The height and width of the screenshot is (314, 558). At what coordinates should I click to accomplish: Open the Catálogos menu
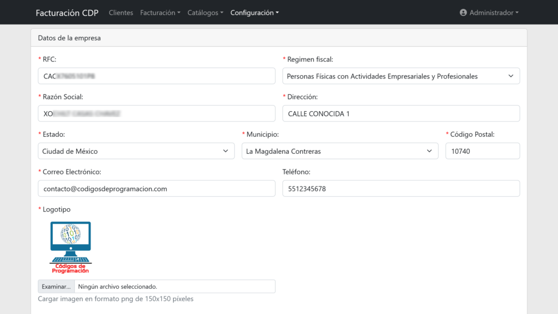click(x=205, y=13)
